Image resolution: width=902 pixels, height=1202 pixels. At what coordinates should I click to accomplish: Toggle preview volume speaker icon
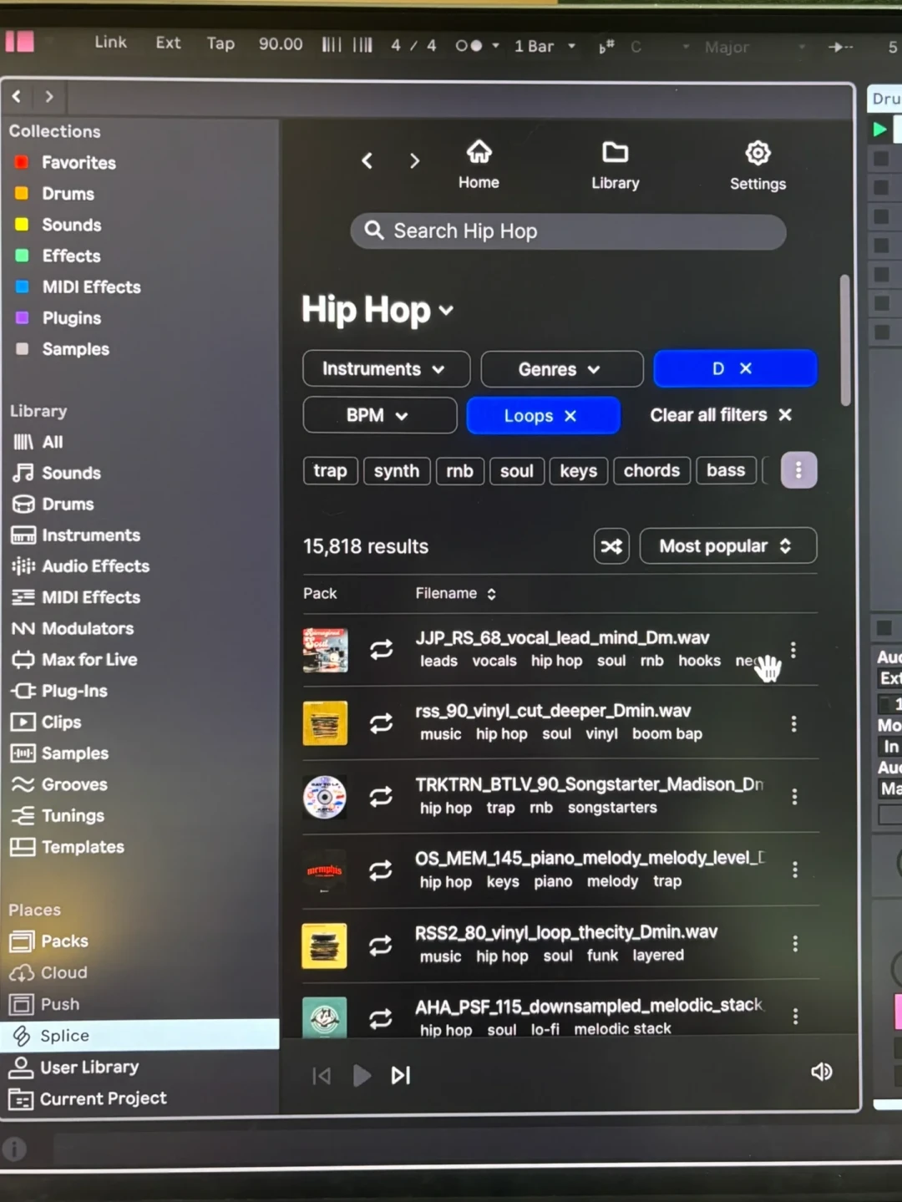coord(822,1072)
